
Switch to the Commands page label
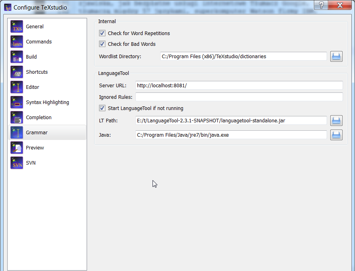(x=39, y=41)
